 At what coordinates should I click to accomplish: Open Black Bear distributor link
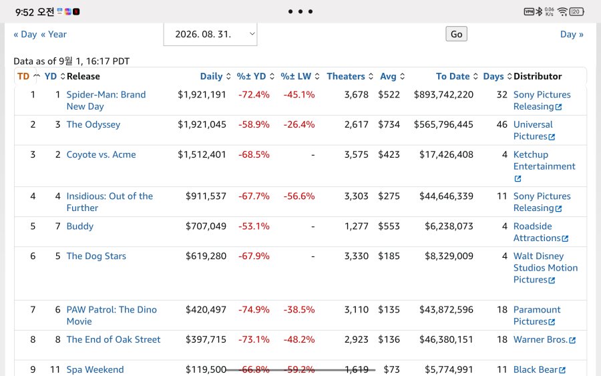535,369
